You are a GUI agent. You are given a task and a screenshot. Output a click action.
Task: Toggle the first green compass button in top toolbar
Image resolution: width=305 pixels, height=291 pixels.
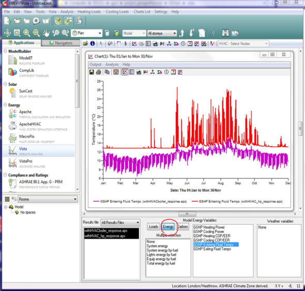point(58,21)
